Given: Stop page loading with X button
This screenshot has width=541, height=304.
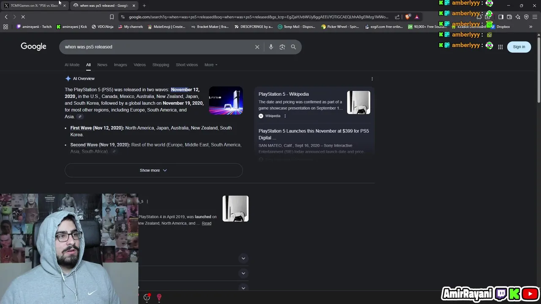Looking at the screenshot, I should [x=23, y=17].
